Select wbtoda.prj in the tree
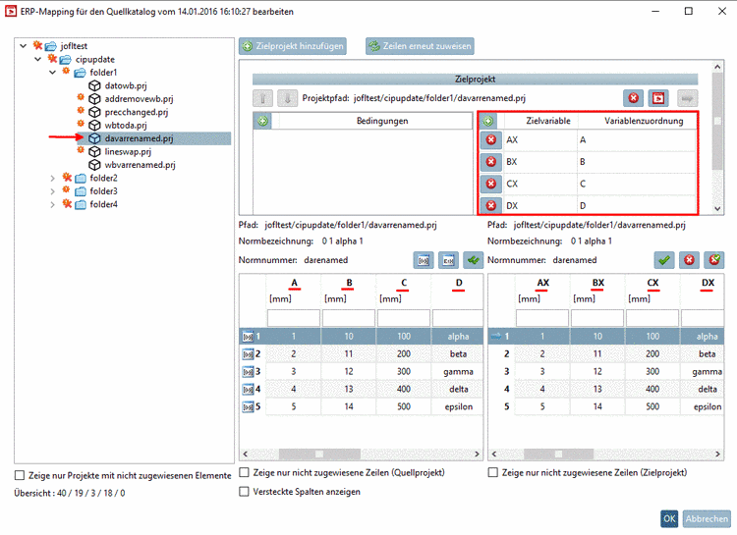This screenshot has height=535, width=737. (126, 125)
